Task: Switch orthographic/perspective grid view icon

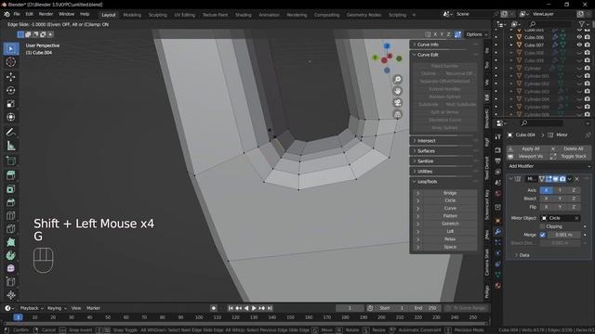Action: pos(397,114)
